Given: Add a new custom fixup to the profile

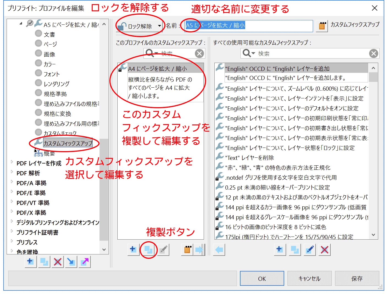Looking at the screenshot, I should coord(133,250).
